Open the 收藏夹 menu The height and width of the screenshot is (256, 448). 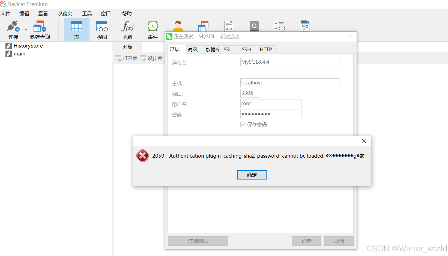[65, 13]
